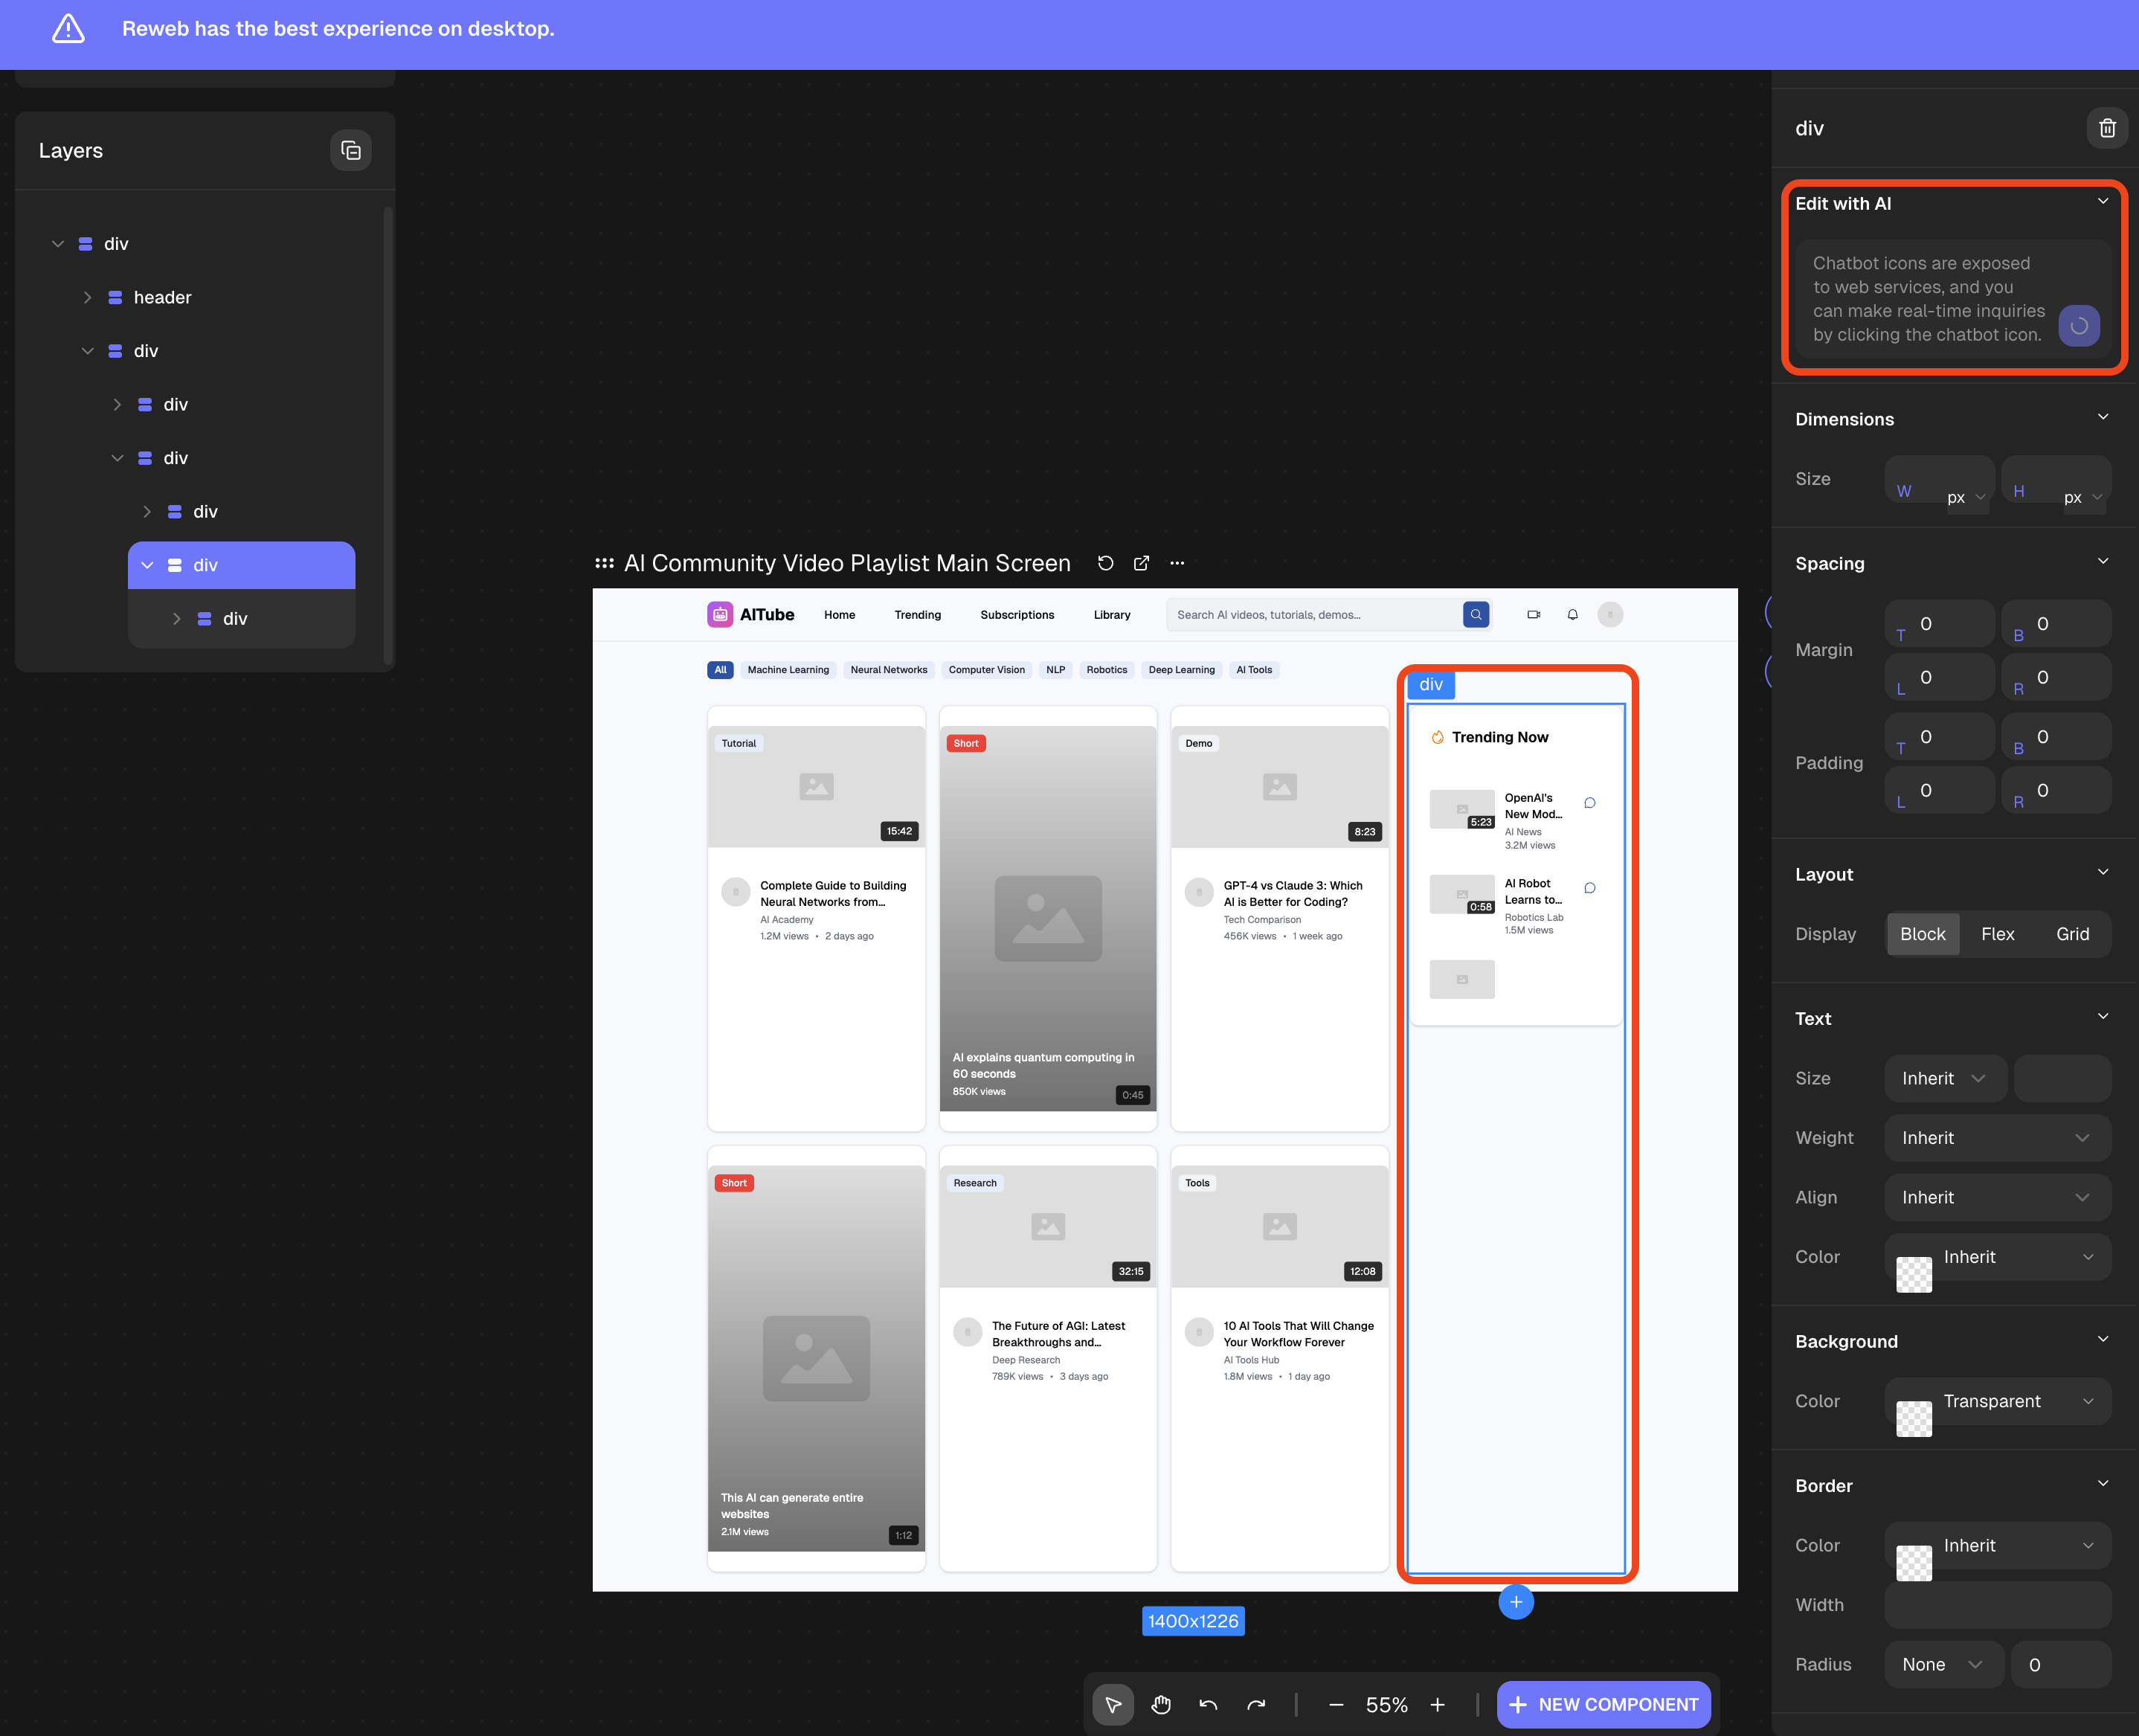
Task: Click the Layers panel copy icon
Action: tap(351, 150)
